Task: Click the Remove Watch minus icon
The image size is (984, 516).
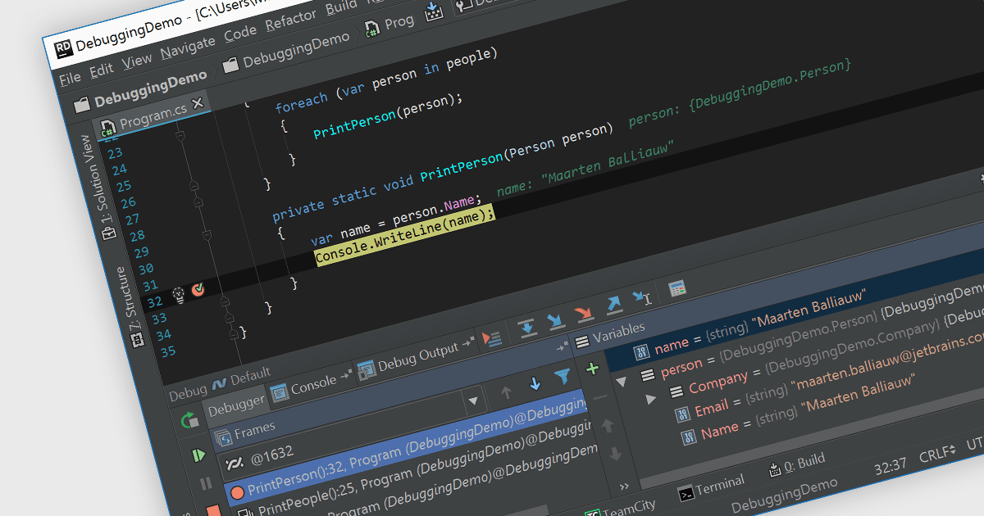Action: (x=601, y=398)
